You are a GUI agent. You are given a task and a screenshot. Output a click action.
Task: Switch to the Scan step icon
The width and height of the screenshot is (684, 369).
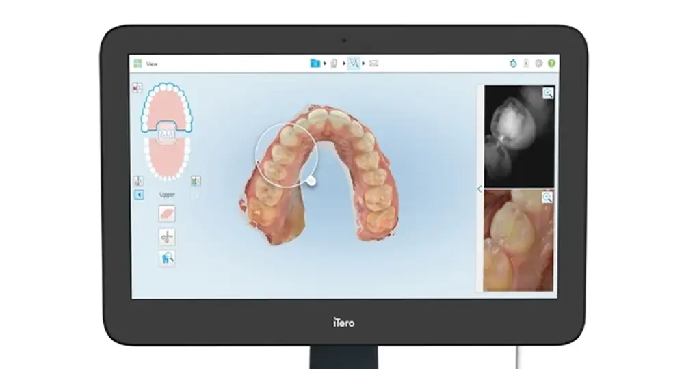[334, 64]
